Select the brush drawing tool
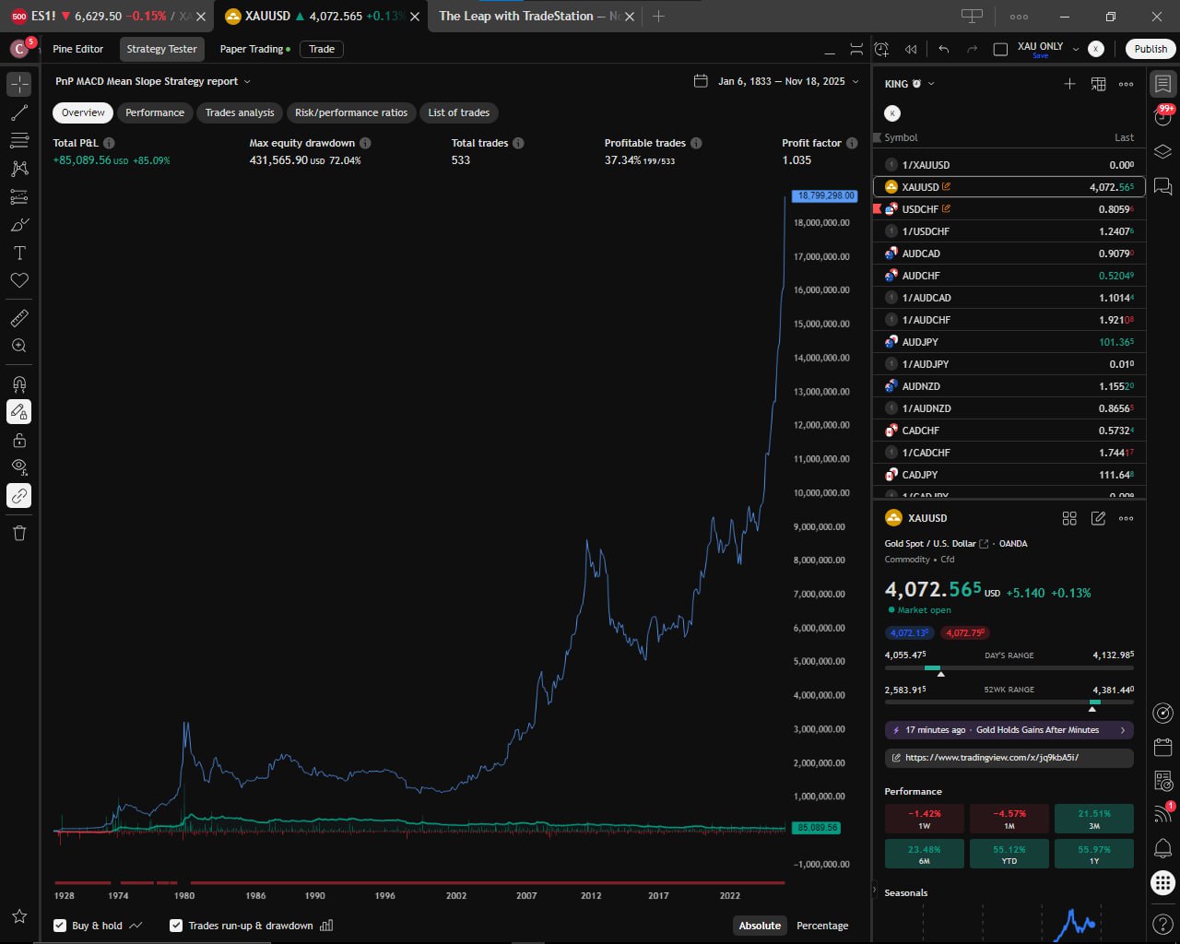The width and height of the screenshot is (1180, 944). coord(19,225)
